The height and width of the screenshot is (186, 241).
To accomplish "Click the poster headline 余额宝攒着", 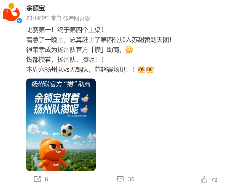I will 57,98.
